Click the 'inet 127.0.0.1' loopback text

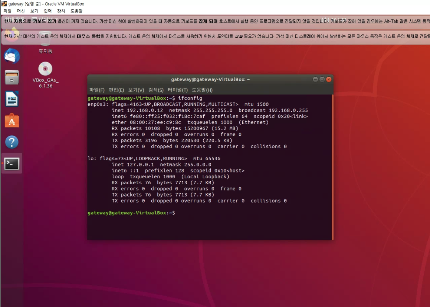[133, 165]
